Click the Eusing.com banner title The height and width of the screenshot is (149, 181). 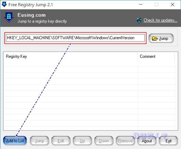coord(32,15)
